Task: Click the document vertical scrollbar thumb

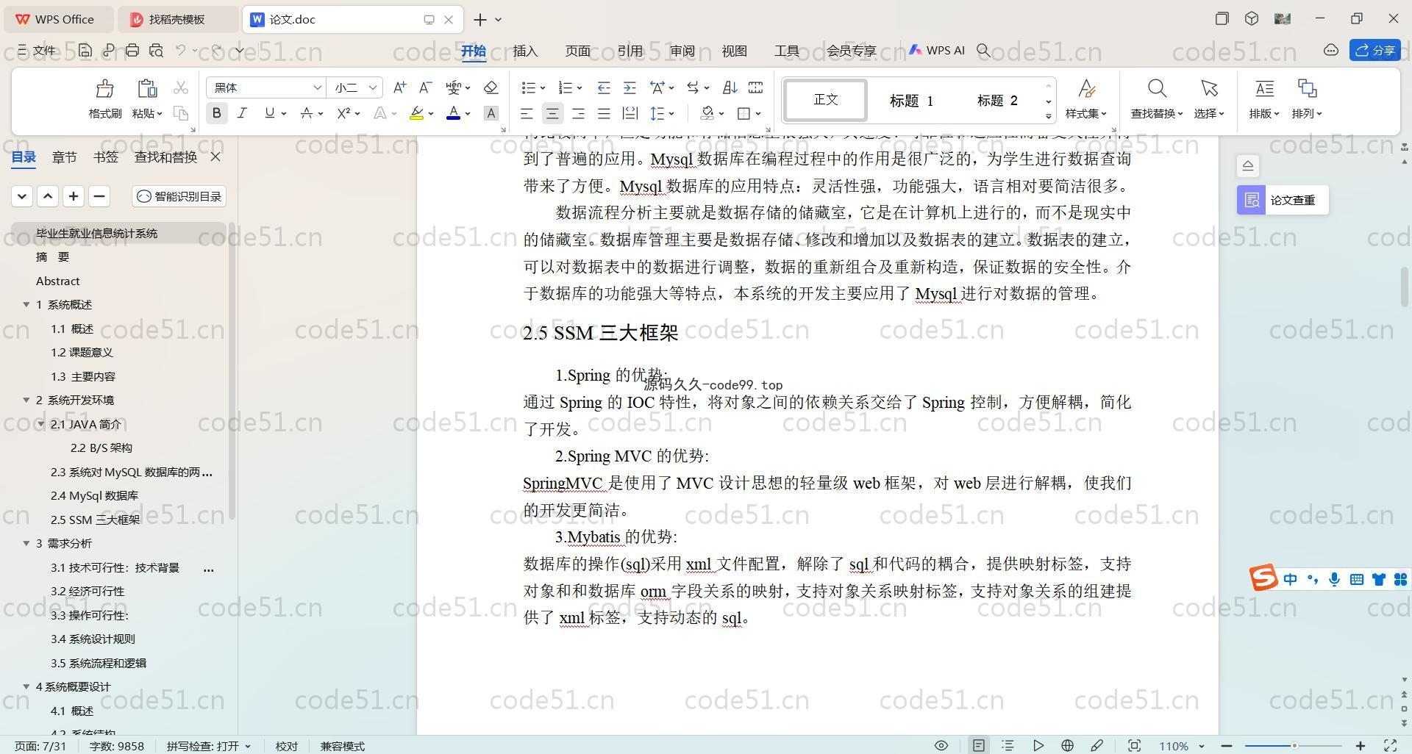Action: click(1405, 287)
